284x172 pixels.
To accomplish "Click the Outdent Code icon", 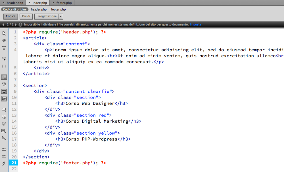I will (x=4, y=156).
